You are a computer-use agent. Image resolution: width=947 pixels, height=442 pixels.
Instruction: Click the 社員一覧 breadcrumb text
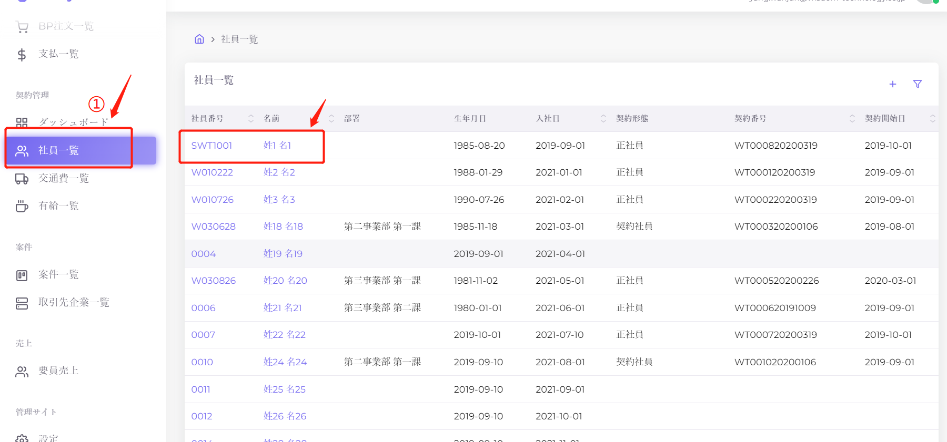tap(239, 39)
